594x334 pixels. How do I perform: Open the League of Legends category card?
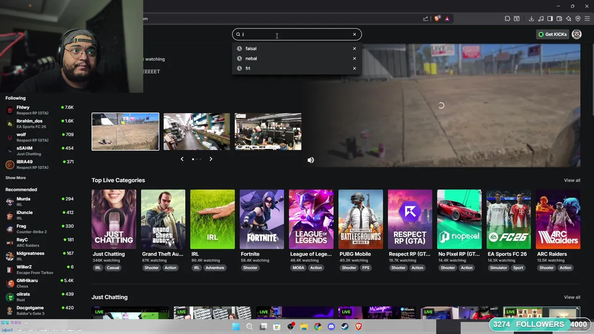pyautogui.click(x=311, y=219)
